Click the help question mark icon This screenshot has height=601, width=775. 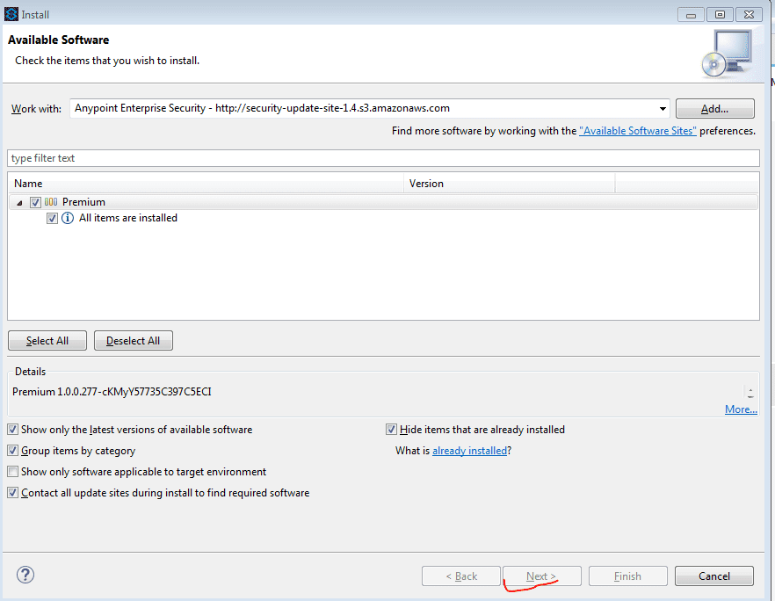click(25, 575)
